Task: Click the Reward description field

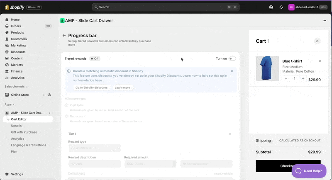Action: pos(95,164)
